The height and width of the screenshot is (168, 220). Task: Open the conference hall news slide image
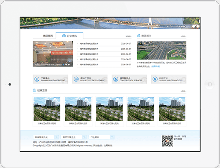tap(53, 54)
